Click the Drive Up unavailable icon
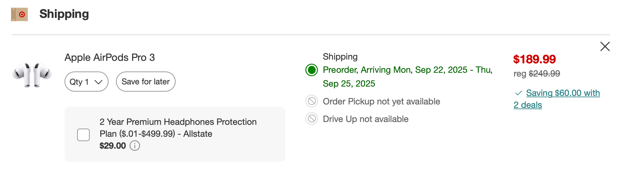Image resolution: width=622 pixels, height=170 pixels. (312, 119)
